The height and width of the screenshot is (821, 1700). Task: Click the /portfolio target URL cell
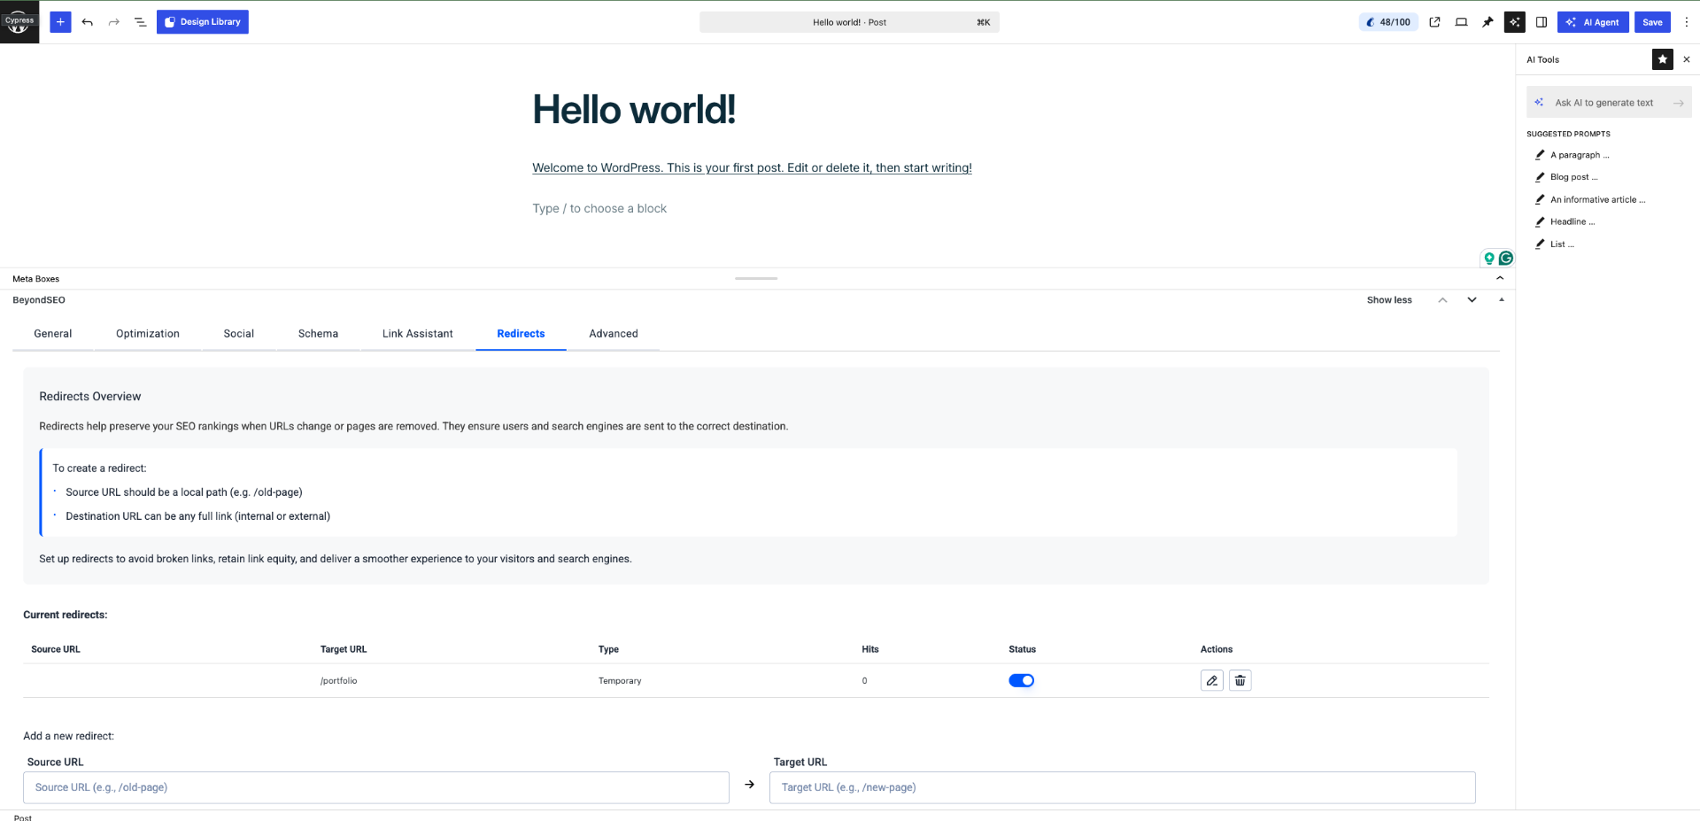[339, 681]
